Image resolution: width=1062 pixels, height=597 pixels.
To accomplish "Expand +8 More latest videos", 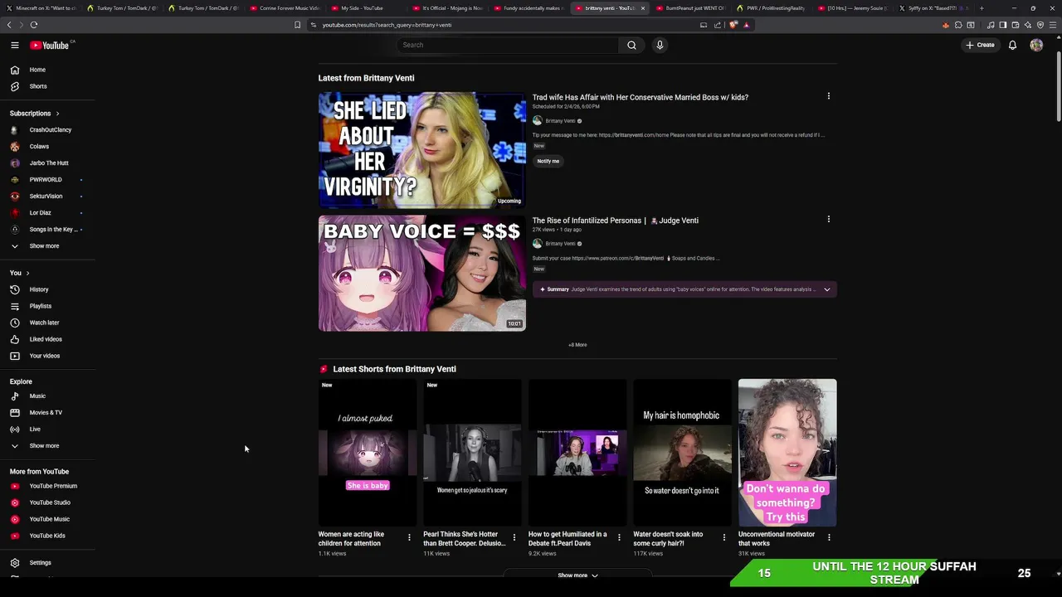I will point(577,345).
